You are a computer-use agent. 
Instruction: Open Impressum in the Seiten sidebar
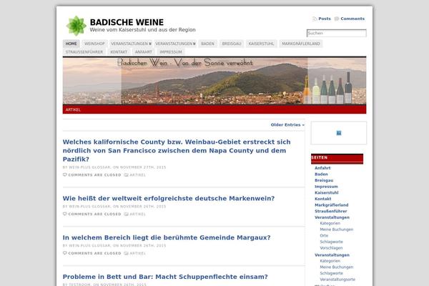[x=326, y=187]
